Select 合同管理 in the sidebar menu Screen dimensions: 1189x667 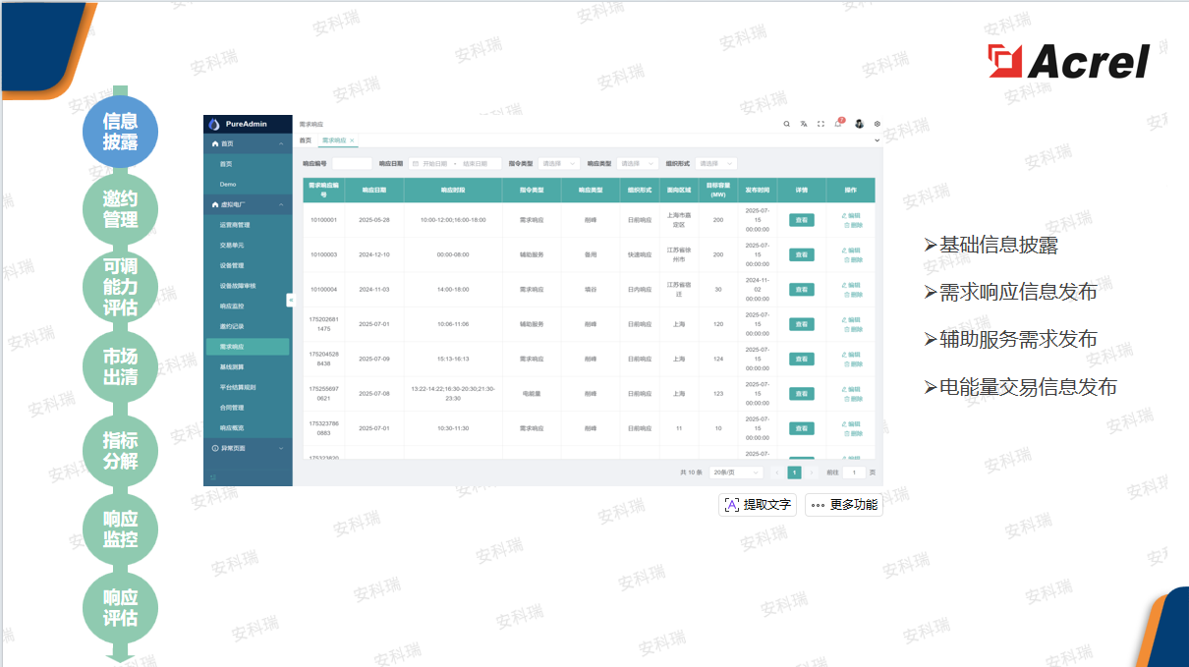click(x=232, y=408)
